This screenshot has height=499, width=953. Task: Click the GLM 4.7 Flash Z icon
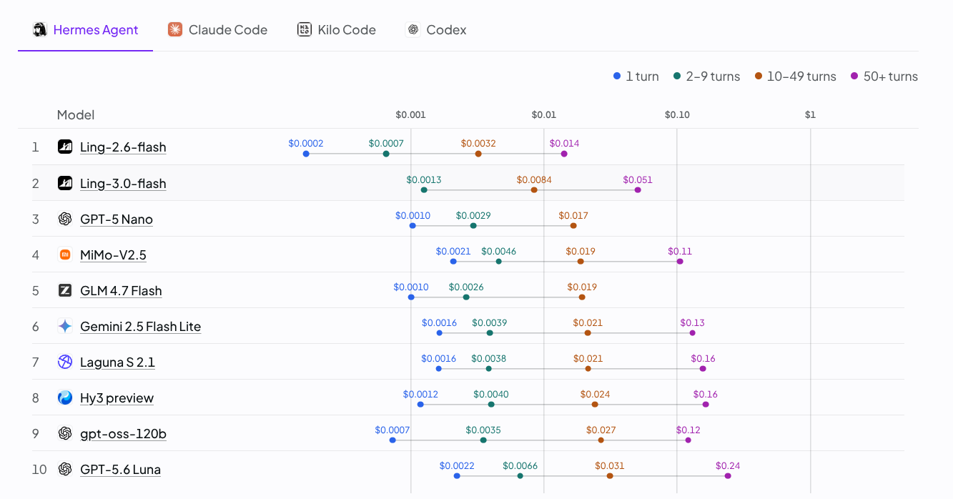click(65, 290)
